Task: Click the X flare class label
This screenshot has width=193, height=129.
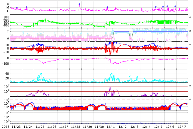Action: tap(8, 4)
